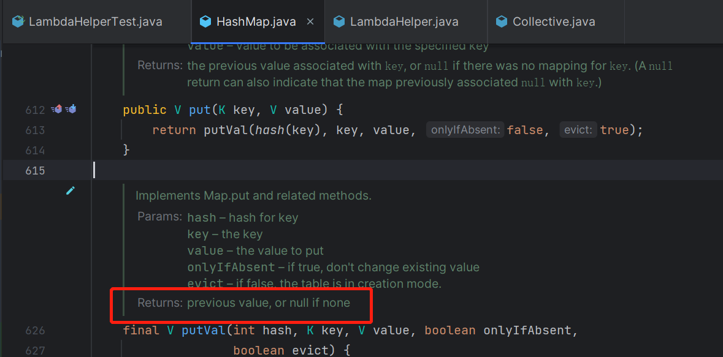Click the overridden-by gutter icon with blue arrow
This screenshot has height=357, width=723.
71,110
